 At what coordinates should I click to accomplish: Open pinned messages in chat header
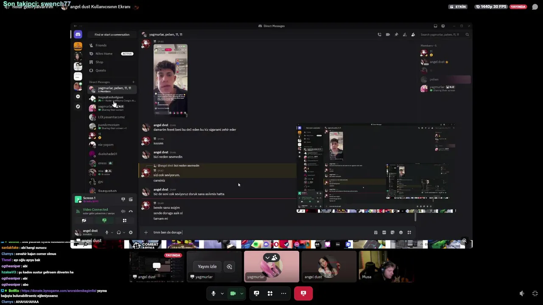[x=396, y=34]
